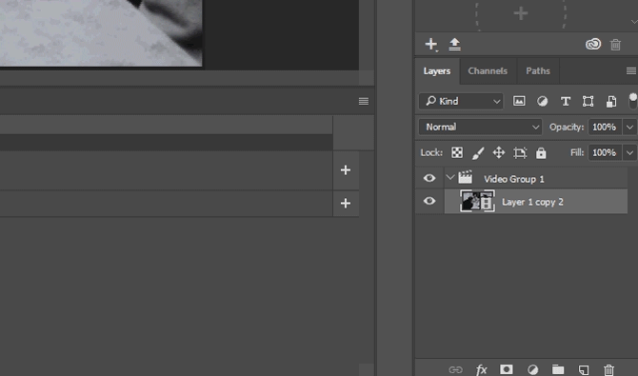Open the Kind filter dropdown
Viewport: 638px width, 376px height.
click(461, 101)
